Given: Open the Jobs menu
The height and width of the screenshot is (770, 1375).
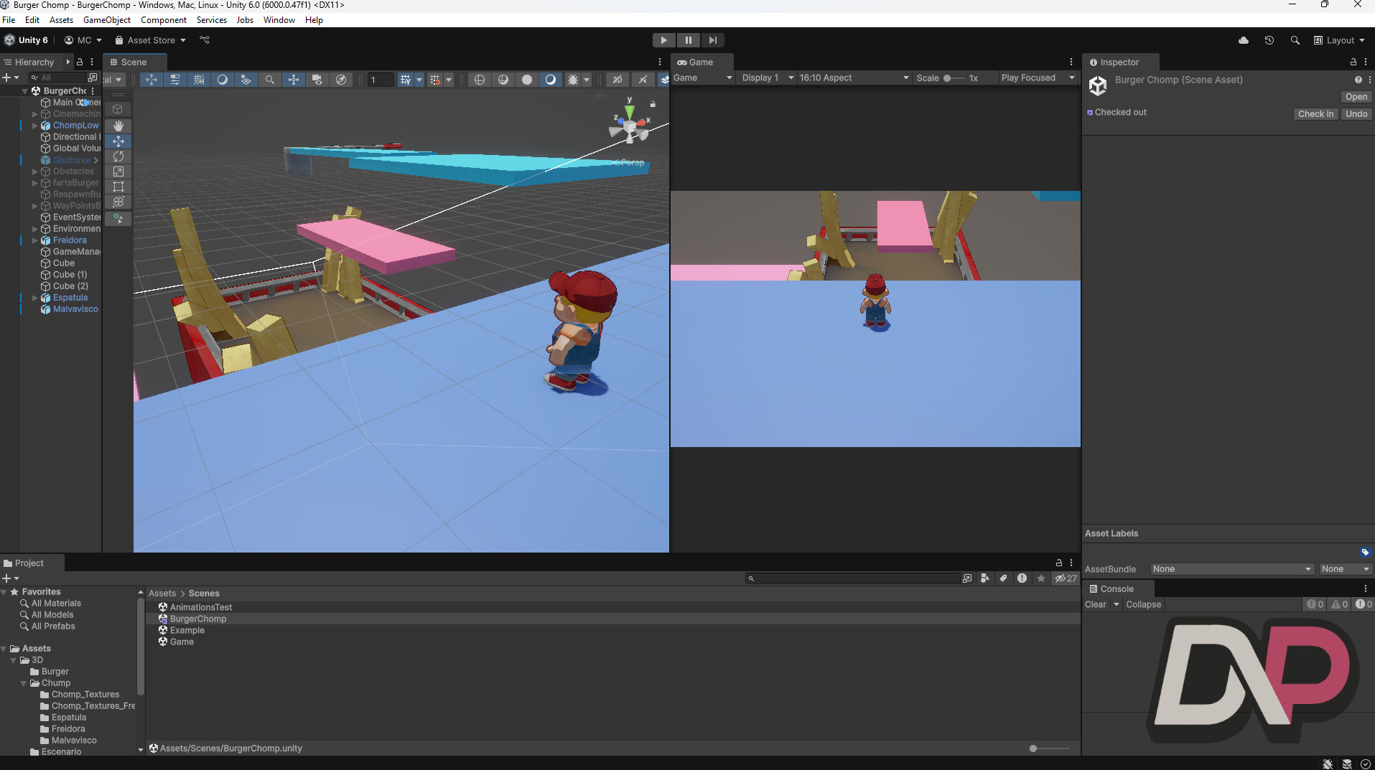Looking at the screenshot, I should click(x=245, y=20).
